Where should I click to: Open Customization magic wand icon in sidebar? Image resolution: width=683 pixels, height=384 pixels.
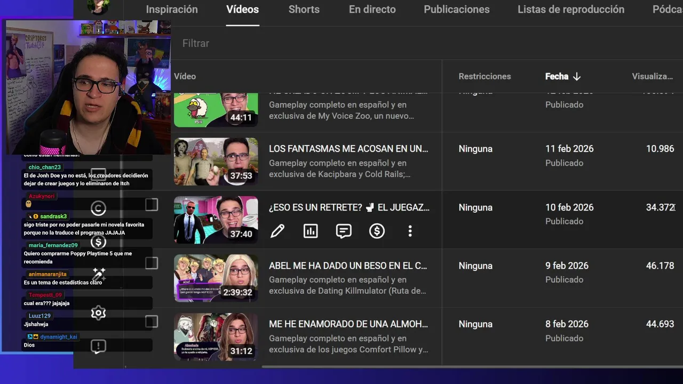98,275
